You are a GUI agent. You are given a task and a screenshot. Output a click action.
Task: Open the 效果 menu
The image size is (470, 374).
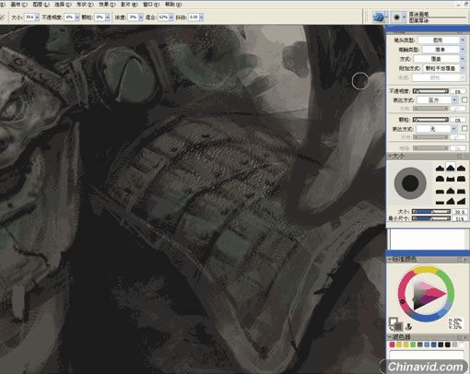107,5
